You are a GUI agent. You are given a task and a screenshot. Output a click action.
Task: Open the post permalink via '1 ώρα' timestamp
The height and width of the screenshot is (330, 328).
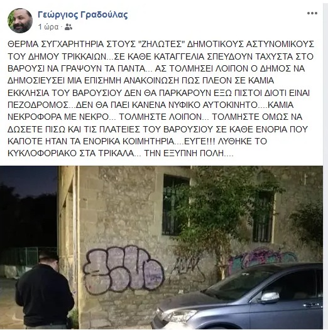pos(48,27)
